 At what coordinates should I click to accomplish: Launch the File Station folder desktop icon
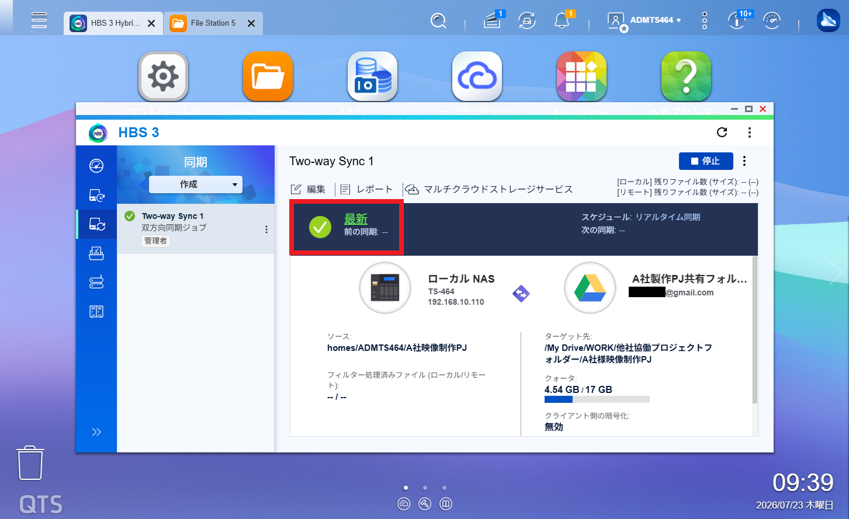coord(268,76)
